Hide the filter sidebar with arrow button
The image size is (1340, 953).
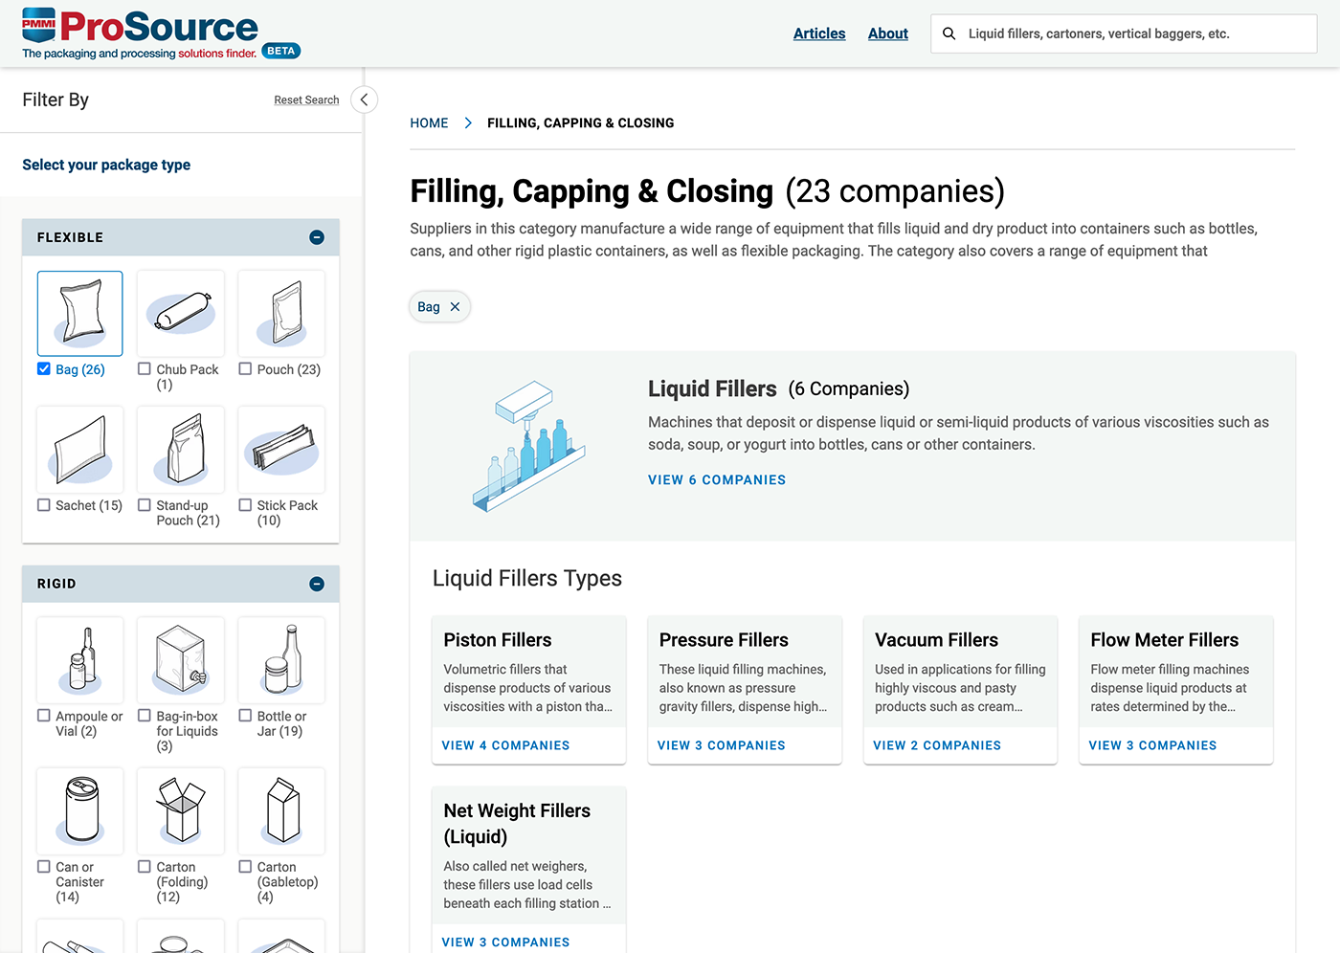tap(364, 100)
